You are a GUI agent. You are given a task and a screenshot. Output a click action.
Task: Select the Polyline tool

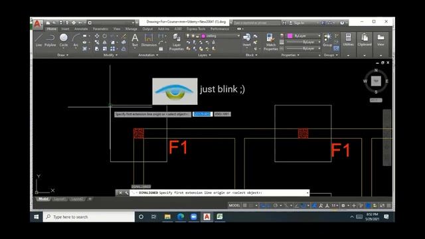point(50,40)
